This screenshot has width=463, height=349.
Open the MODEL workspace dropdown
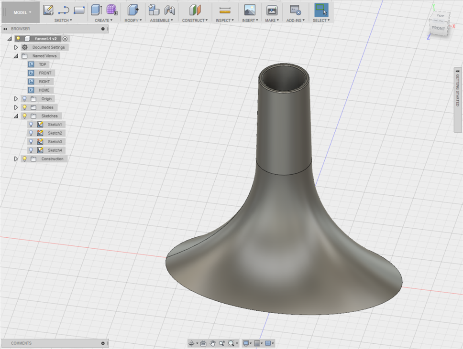point(22,12)
